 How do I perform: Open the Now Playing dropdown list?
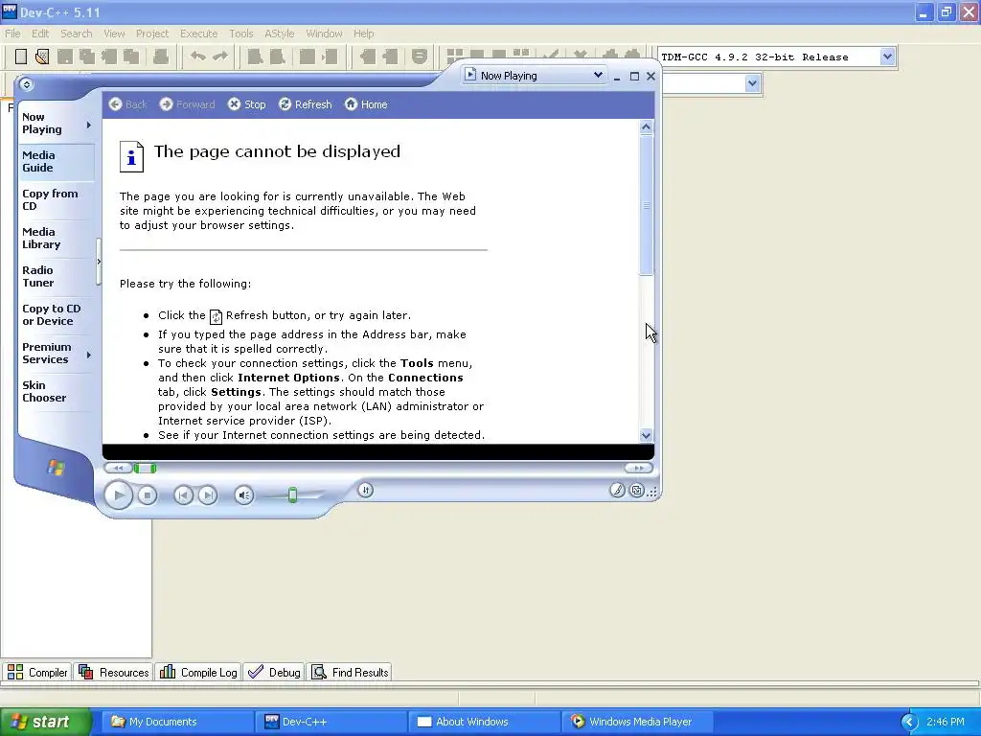point(598,75)
